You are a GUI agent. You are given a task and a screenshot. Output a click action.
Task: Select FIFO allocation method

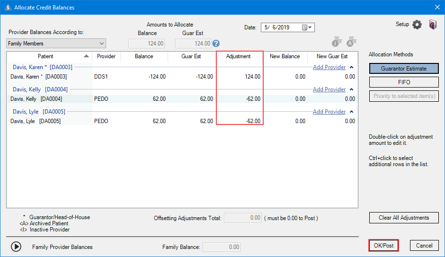(x=404, y=82)
